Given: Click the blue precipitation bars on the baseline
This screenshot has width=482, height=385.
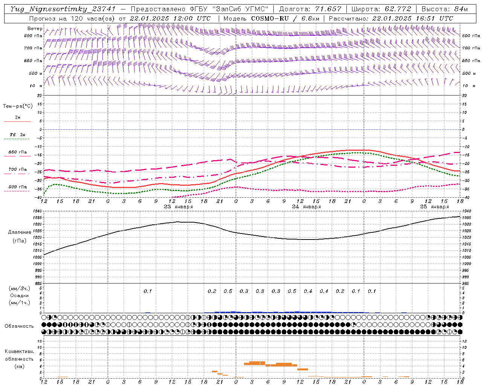Looking at the screenshot, I should click(x=289, y=312).
